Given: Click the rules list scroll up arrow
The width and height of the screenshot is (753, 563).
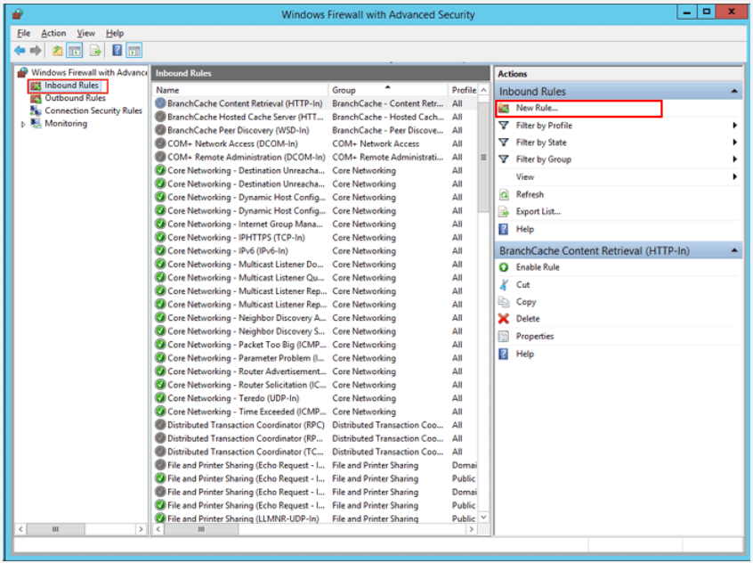Looking at the screenshot, I should pyautogui.click(x=483, y=90).
